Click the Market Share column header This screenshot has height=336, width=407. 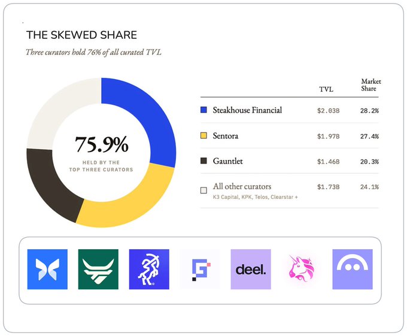coord(370,85)
